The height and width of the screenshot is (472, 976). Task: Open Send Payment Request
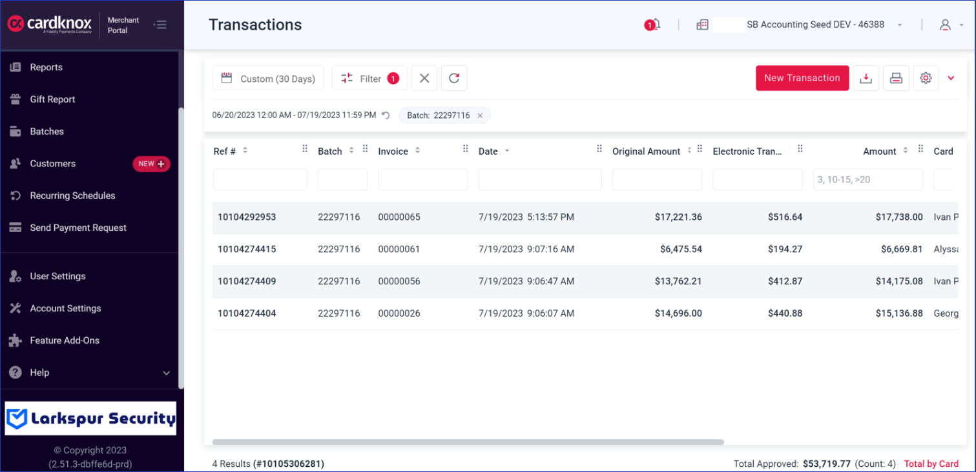[78, 228]
